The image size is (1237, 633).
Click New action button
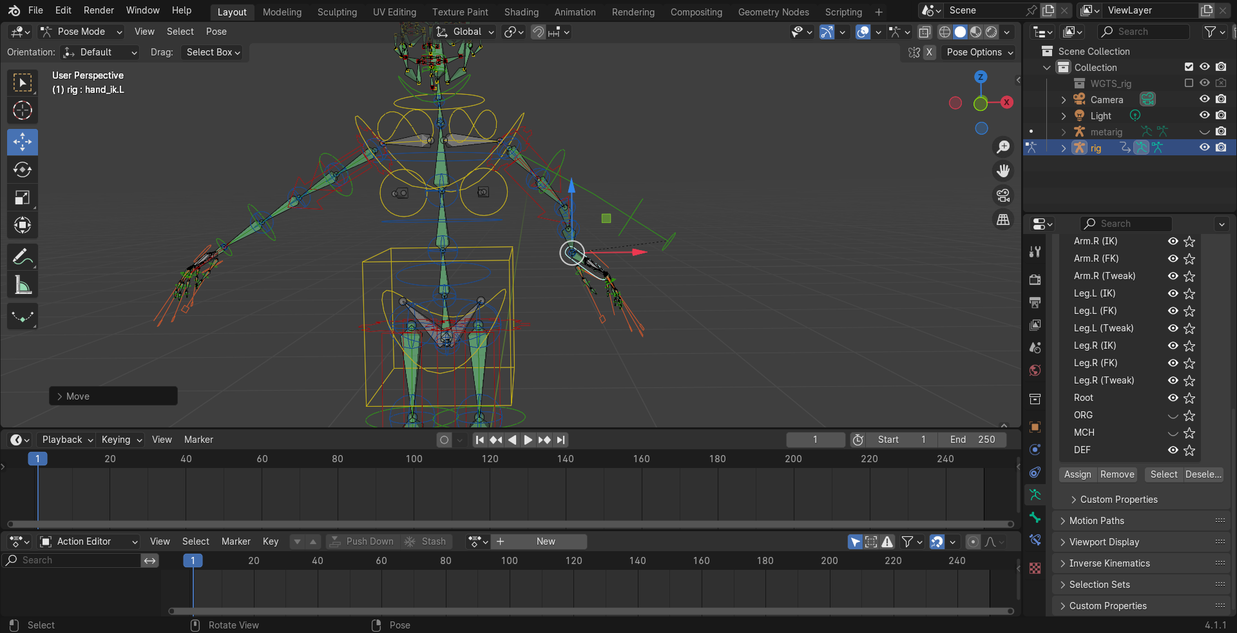(x=546, y=541)
